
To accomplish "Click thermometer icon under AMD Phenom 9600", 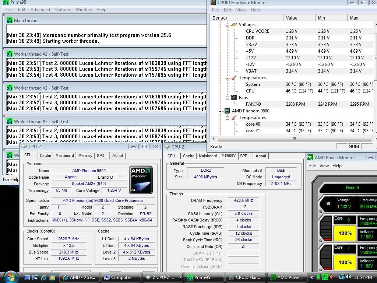I will click(234, 118).
